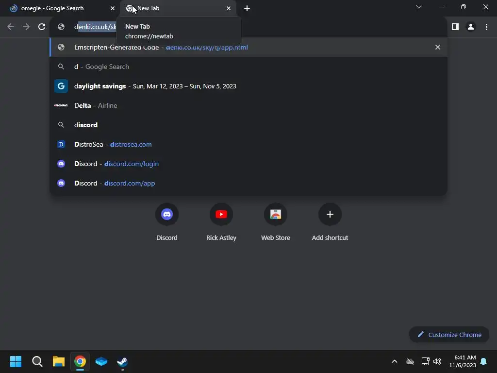Go forward using the forward arrow

coord(26,27)
